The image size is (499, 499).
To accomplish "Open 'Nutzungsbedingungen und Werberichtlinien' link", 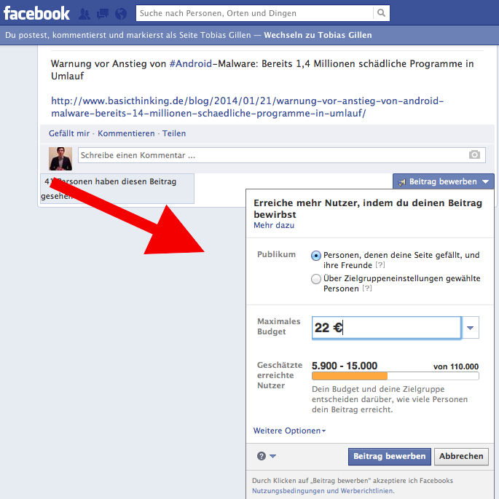I will tap(323, 491).
